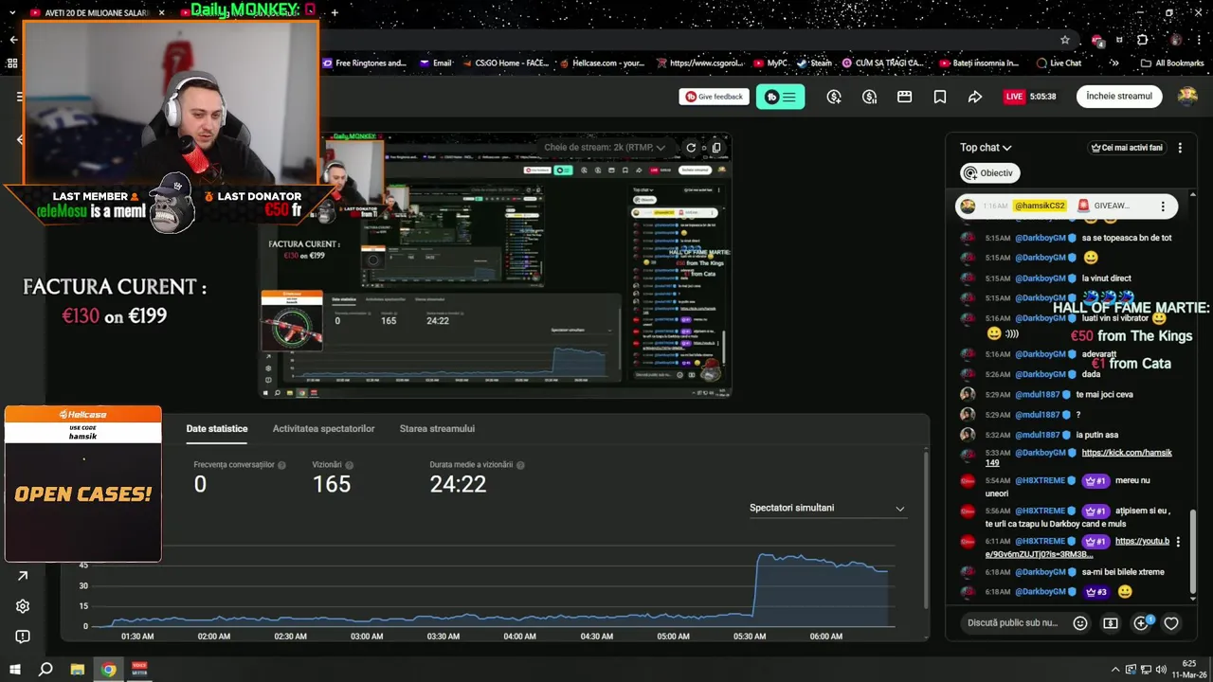Expand the bookmarks overflow chevron
Viewport: 1213px width, 682px height.
[1114, 63]
